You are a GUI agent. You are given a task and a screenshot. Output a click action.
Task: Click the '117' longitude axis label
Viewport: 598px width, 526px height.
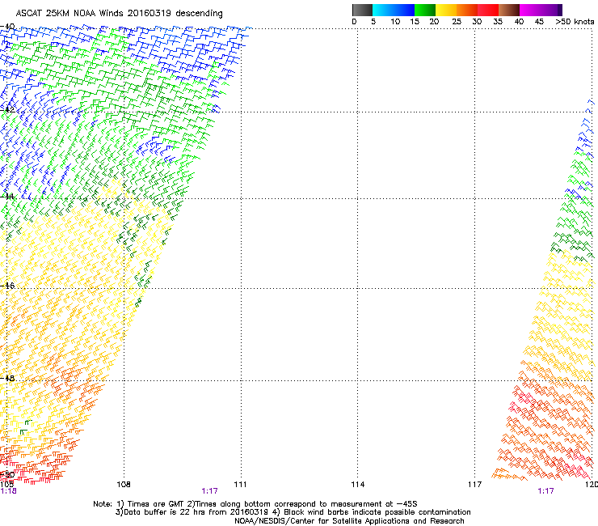pos(475,485)
